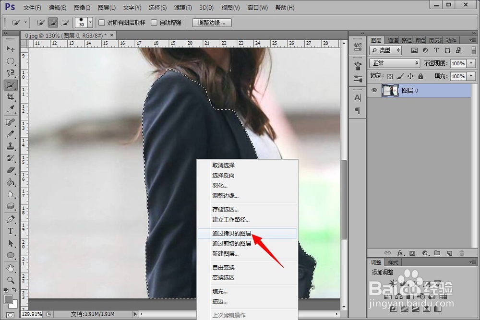Toggle type layer filter
This screenshot has width=480, height=320.
(436, 50)
